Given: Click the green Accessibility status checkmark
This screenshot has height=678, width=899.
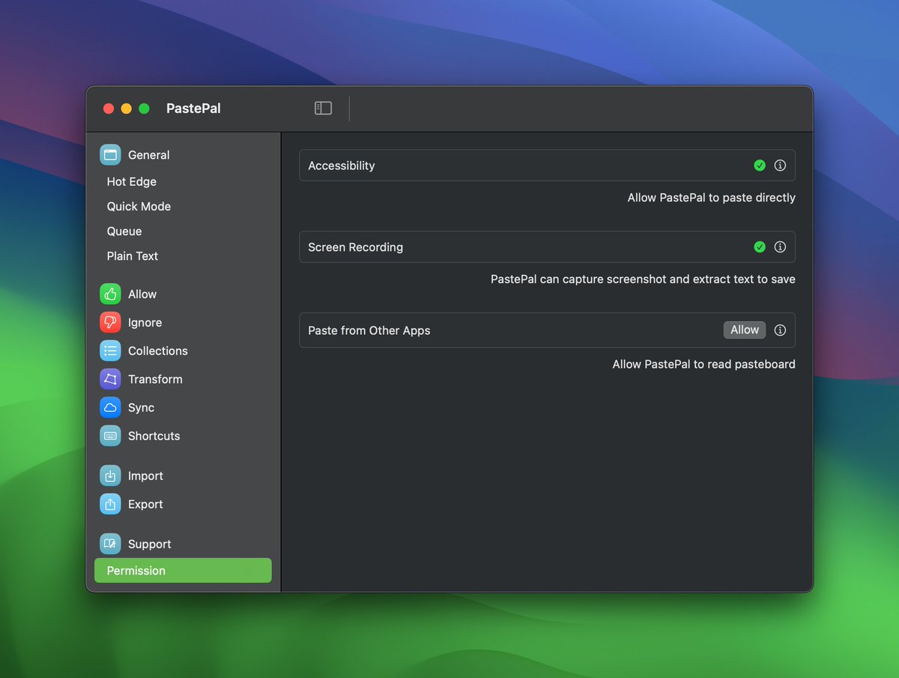Looking at the screenshot, I should tap(760, 166).
